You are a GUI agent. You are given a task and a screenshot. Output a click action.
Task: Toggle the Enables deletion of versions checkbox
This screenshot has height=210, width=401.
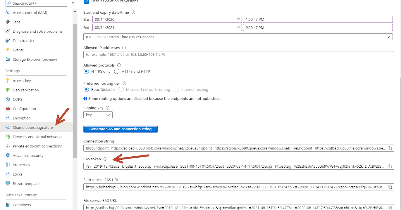pos(86,1)
